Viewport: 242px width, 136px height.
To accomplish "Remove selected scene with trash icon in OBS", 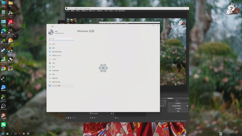I will (68, 118).
